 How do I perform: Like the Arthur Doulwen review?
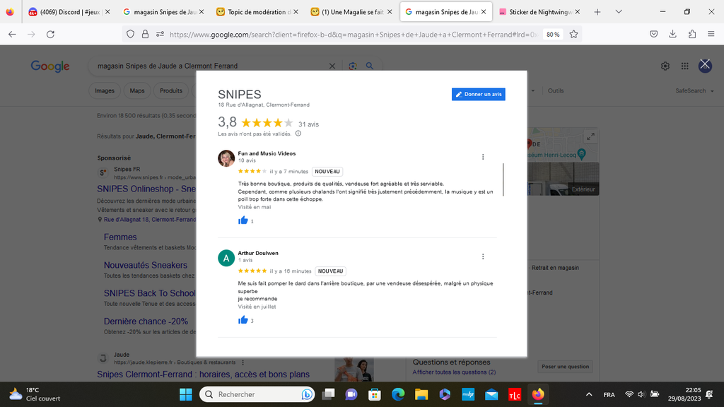(243, 320)
